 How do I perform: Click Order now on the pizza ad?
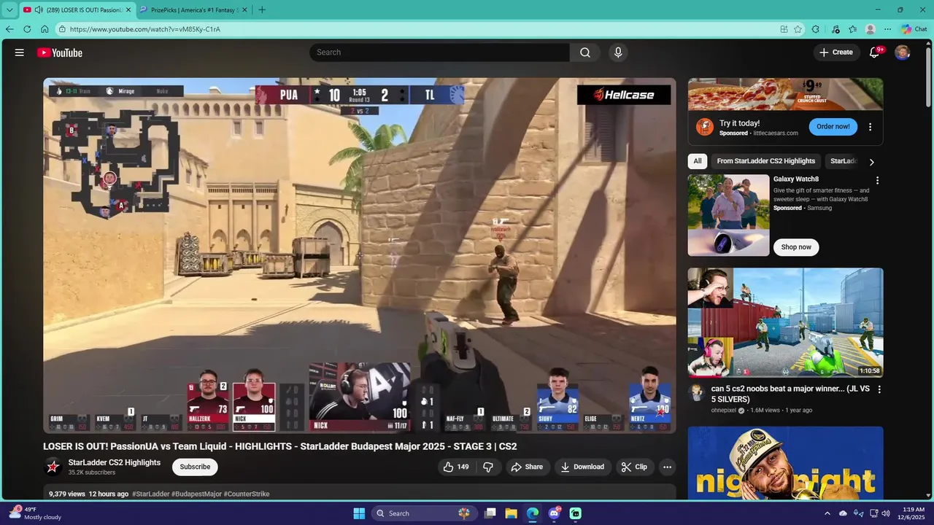(x=833, y=127)
